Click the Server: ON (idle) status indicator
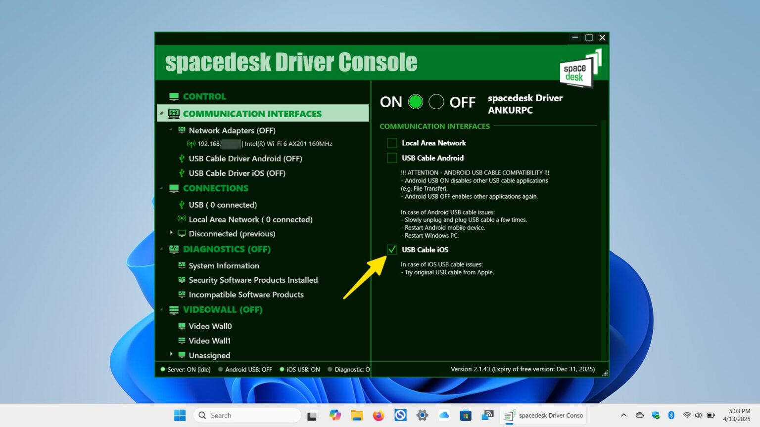Screen dimensions: 760x427 click(x=186, y=370)
